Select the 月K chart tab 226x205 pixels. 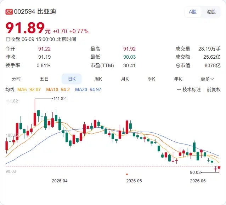[125, 79]
